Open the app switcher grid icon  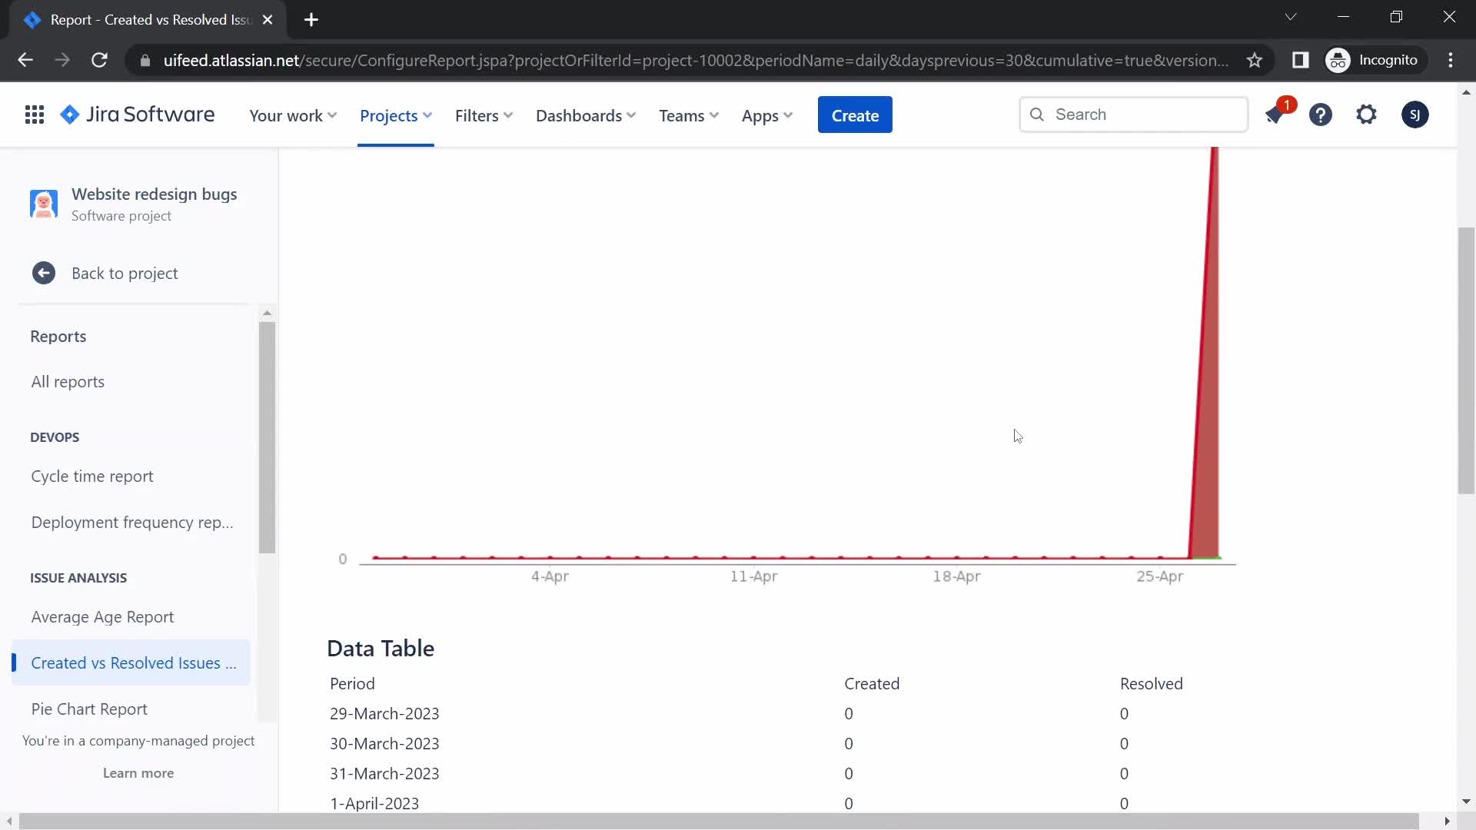pos(34,115)
